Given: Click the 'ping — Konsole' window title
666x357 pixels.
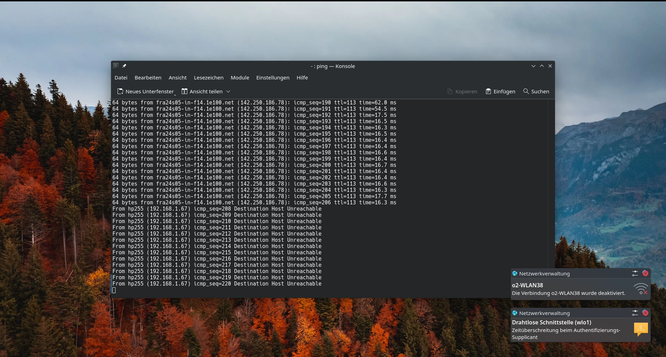Looking at the screenshot, I should [333, 66].
